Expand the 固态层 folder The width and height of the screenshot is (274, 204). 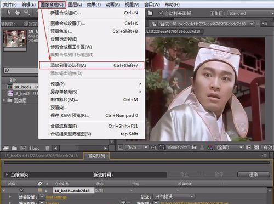pos(4,100)
